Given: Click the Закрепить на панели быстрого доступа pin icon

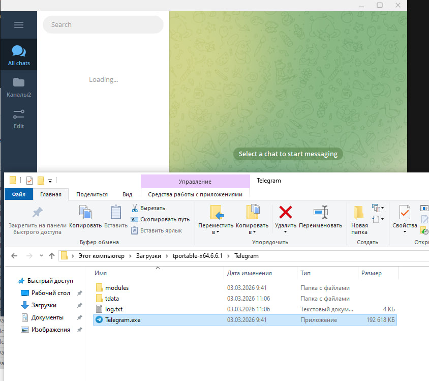Looking at the screenshot, I should [38, 212].
